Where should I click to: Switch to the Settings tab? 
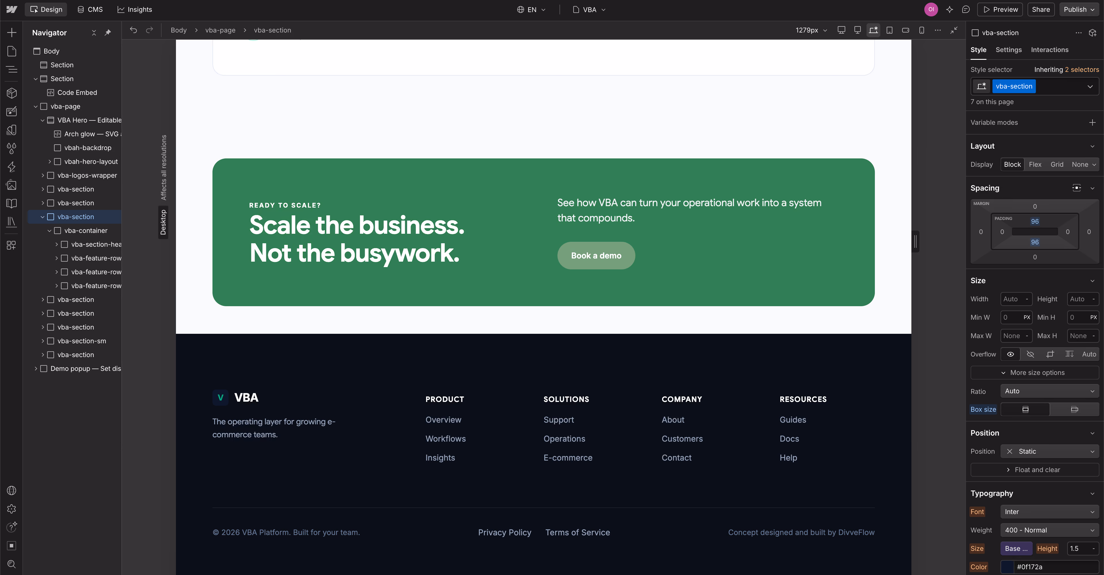[x=1009, y=50]
